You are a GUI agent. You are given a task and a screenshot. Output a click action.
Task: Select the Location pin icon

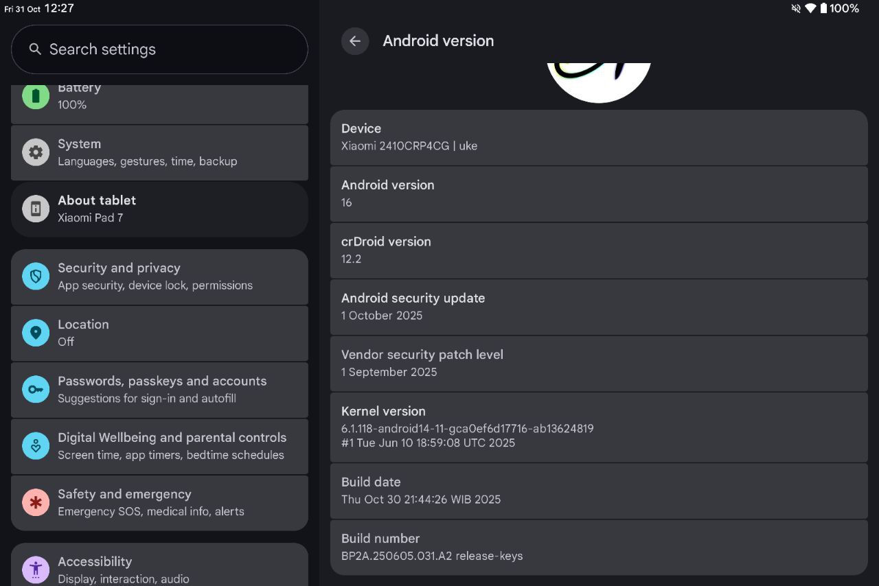click(36, 333)
